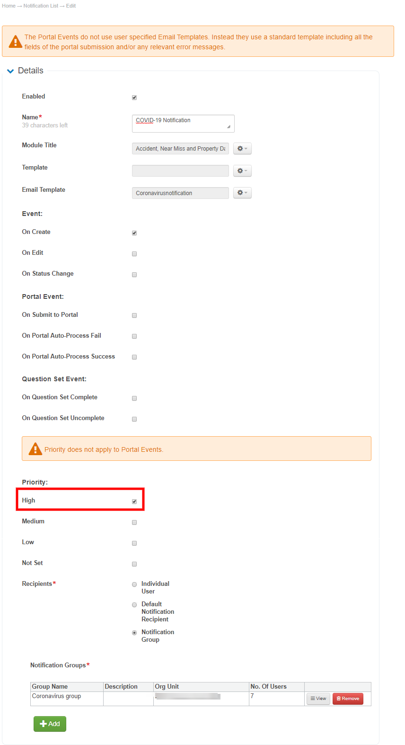Remove Coronavirus group from notification groups
The height and width of the screenshot is (745, 405).
point(348,699)
